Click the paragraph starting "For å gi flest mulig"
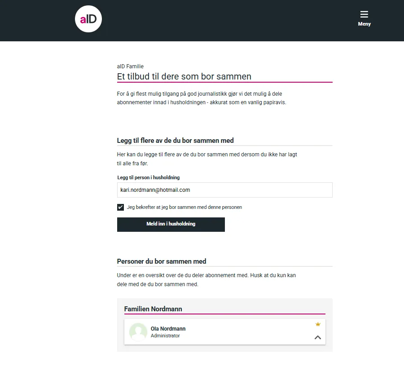Screen dimensions: 404x367 [x=201, y=98]
